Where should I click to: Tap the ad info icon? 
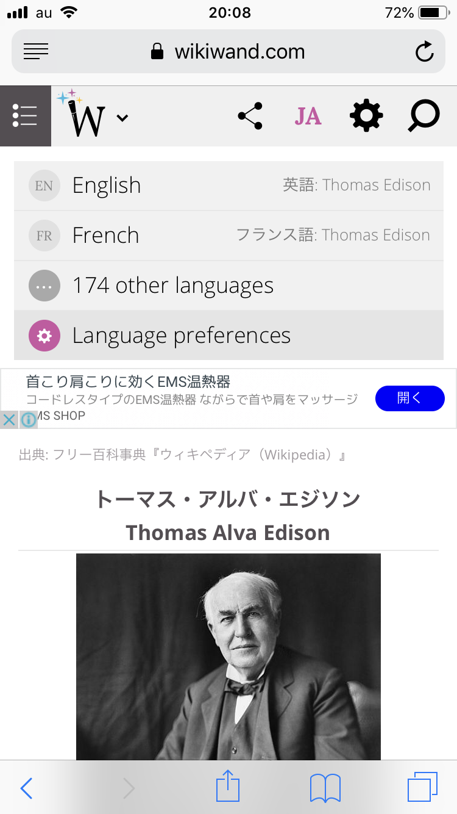click(x=29, y=420)
